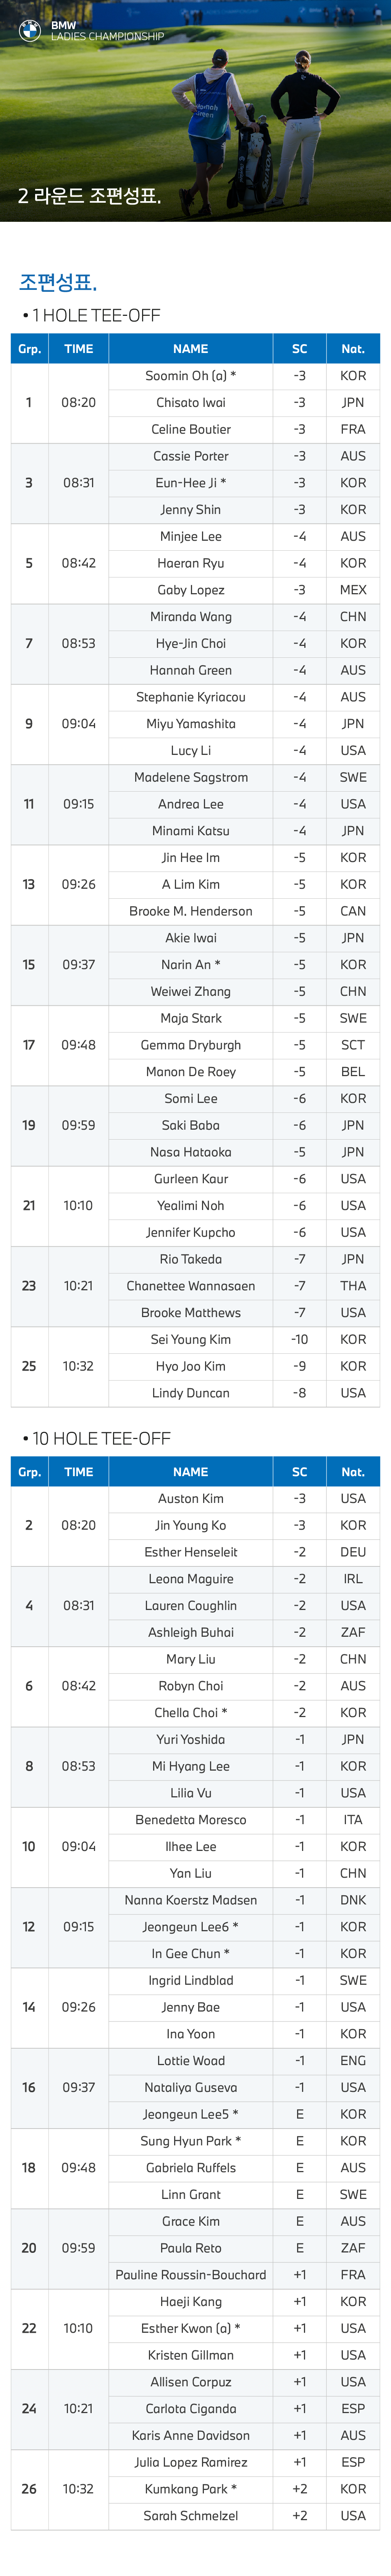Select Leona Maguire's name in group 4
The width and height of the screenshot is (391, 2576).
click(191, 1579)
